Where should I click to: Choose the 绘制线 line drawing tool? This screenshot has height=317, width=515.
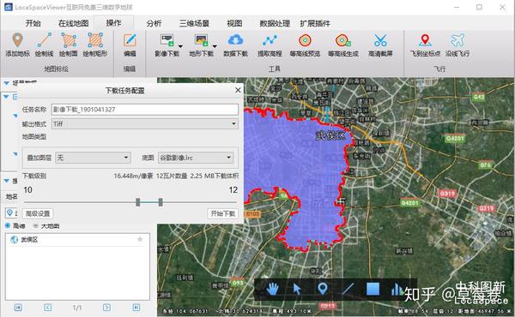[x=45, y=45]
